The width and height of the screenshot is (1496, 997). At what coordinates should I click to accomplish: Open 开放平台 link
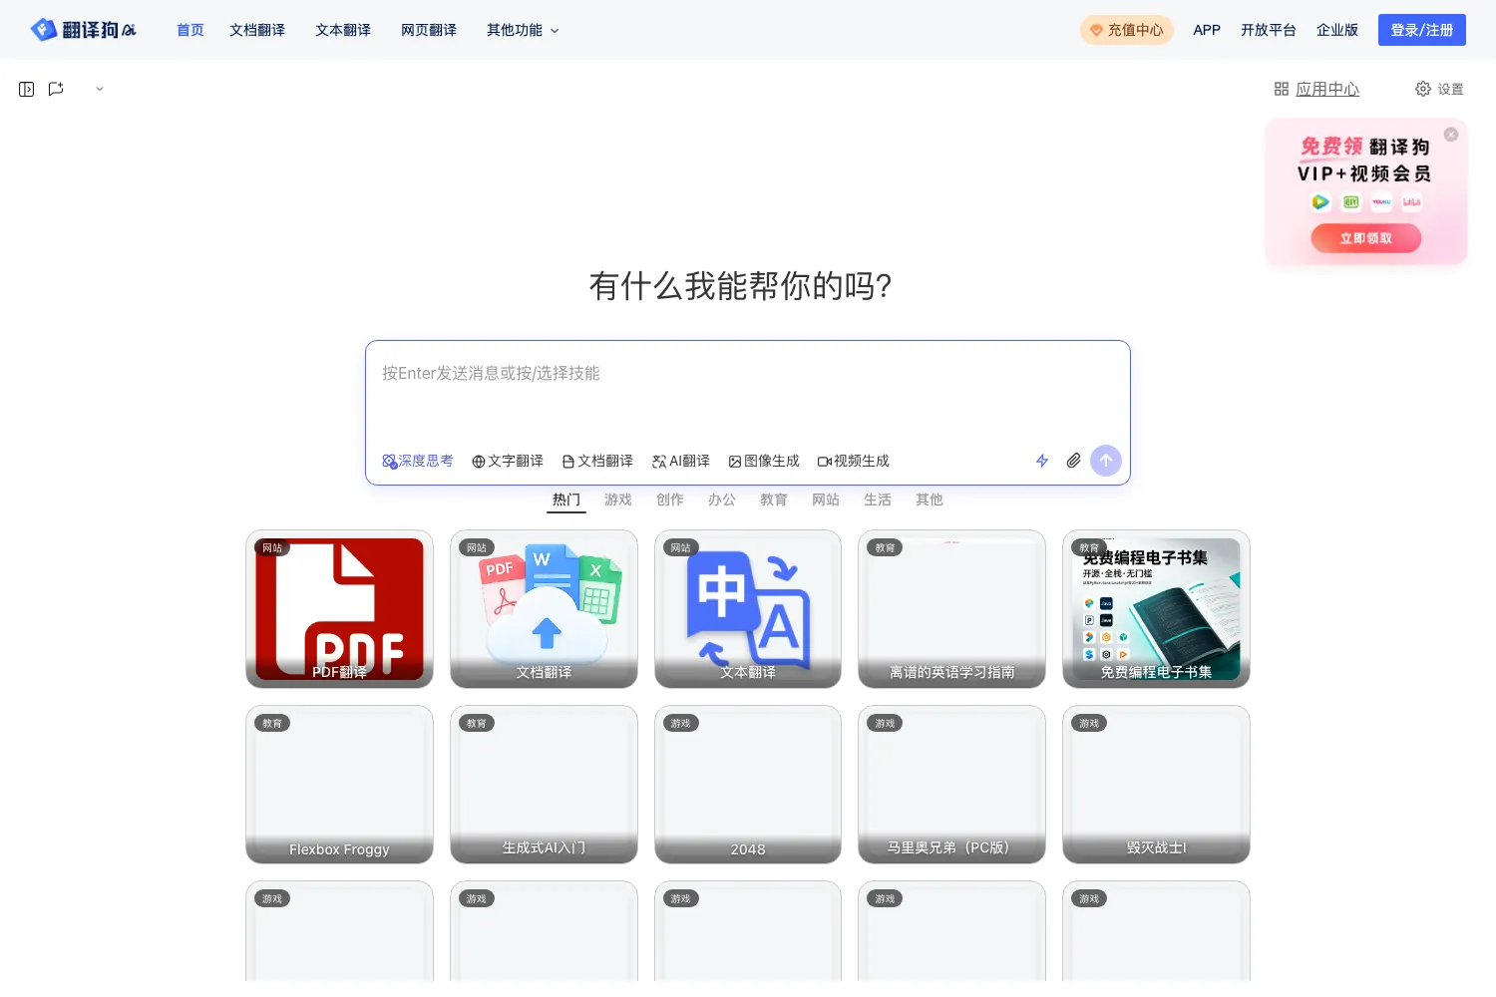(x=1269, y=30)
